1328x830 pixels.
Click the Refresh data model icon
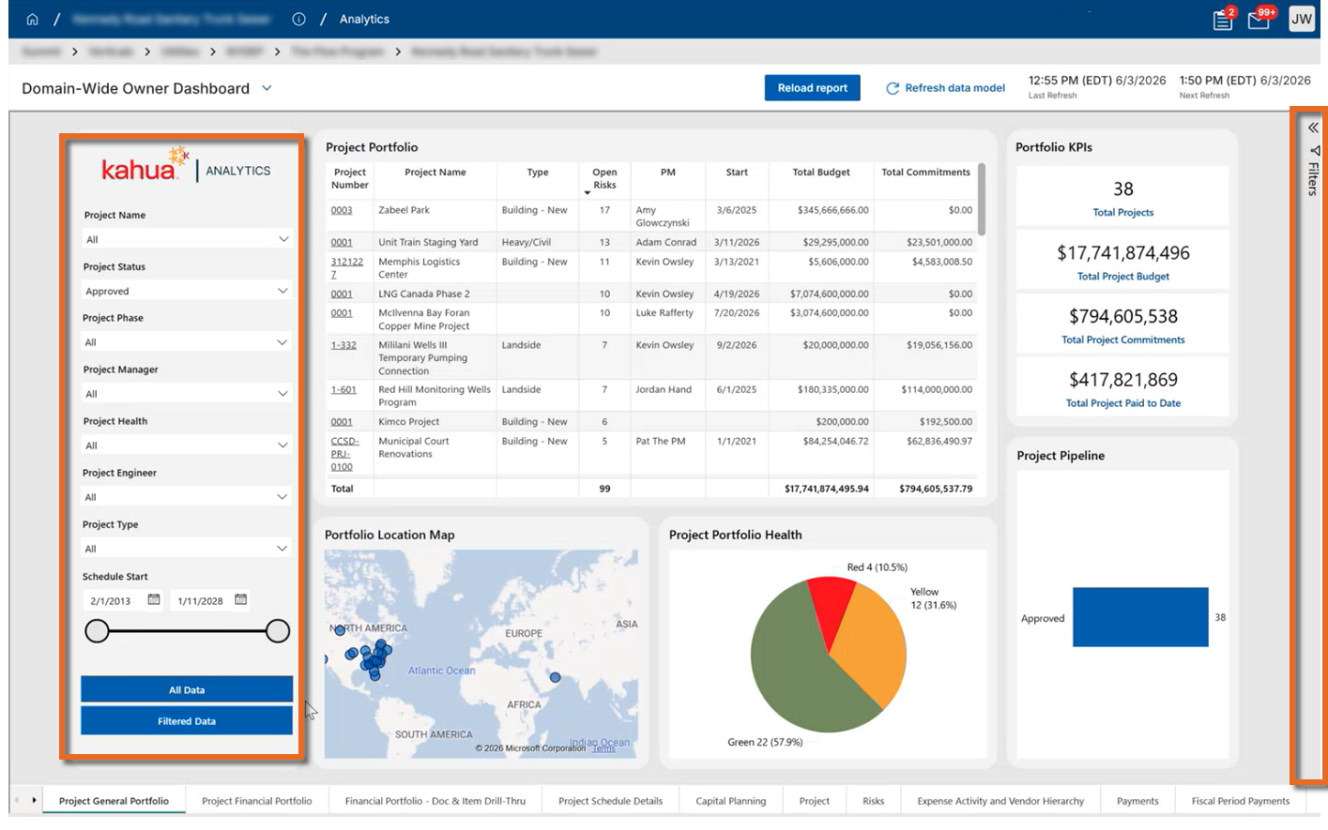(x=893, y=88)
